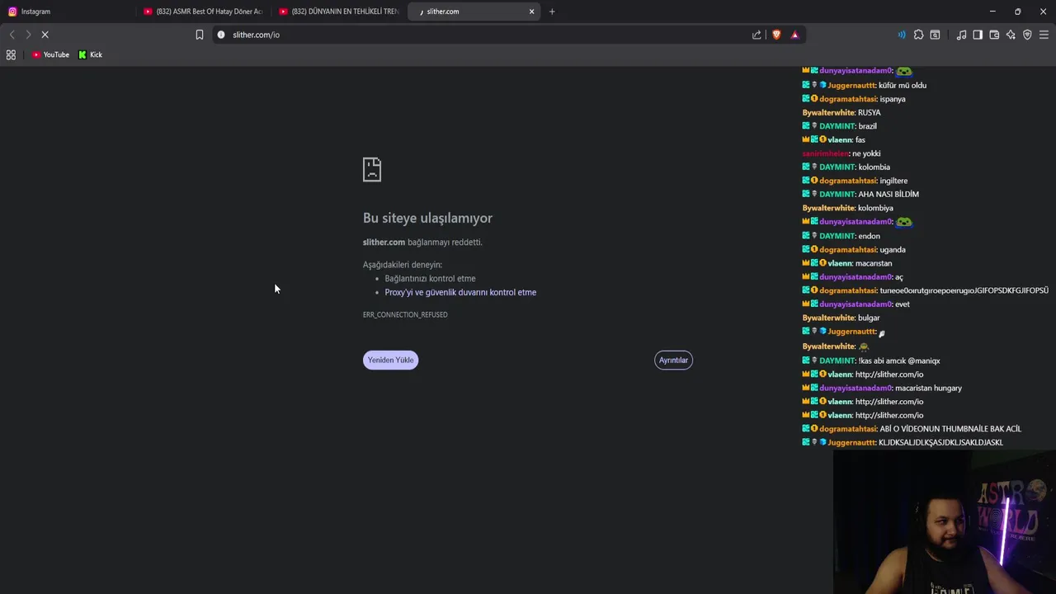
Task: Click dogramatahtasi's ispanya chat message
Action: click(x=854, y=99)
